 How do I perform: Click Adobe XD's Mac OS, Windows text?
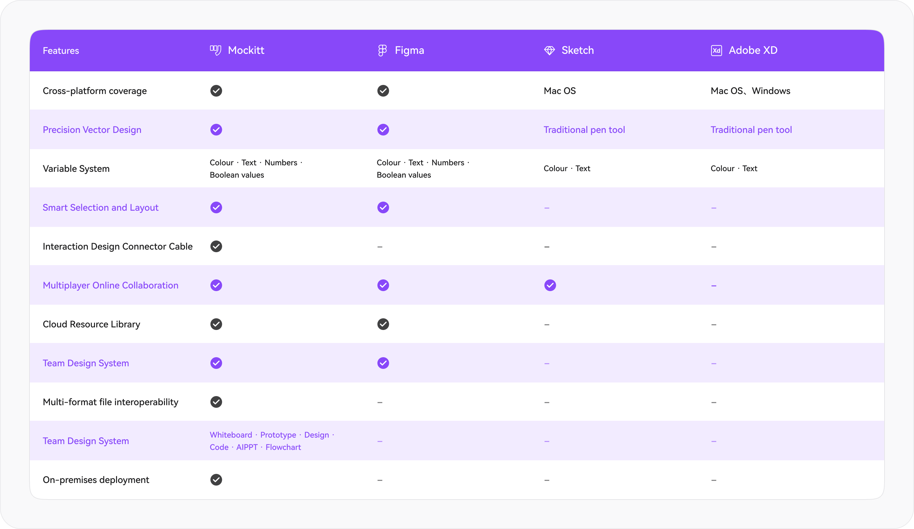(x=750, y=91)
